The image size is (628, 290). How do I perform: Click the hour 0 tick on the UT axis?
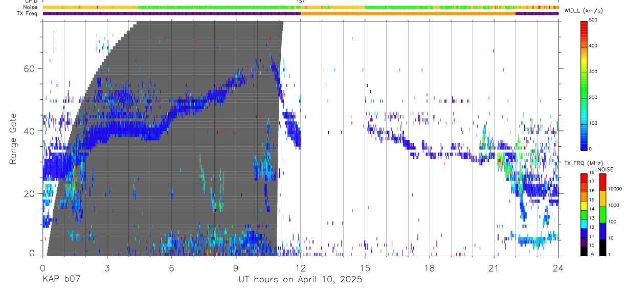(42, 267)
